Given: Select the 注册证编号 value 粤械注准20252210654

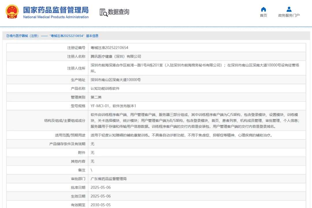Looking at the screenshot, I should [x=109, y=48].
